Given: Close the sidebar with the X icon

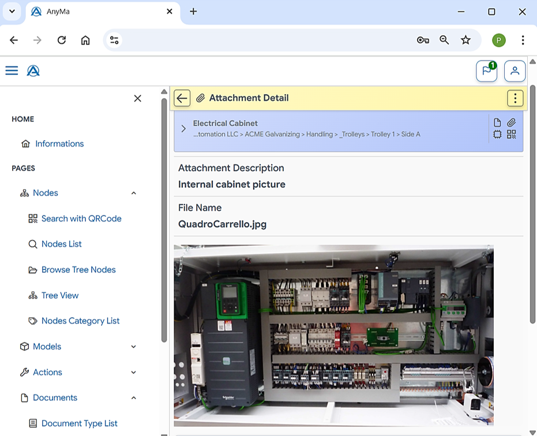Looking at the screenshot, I should (x=137, y=99).
